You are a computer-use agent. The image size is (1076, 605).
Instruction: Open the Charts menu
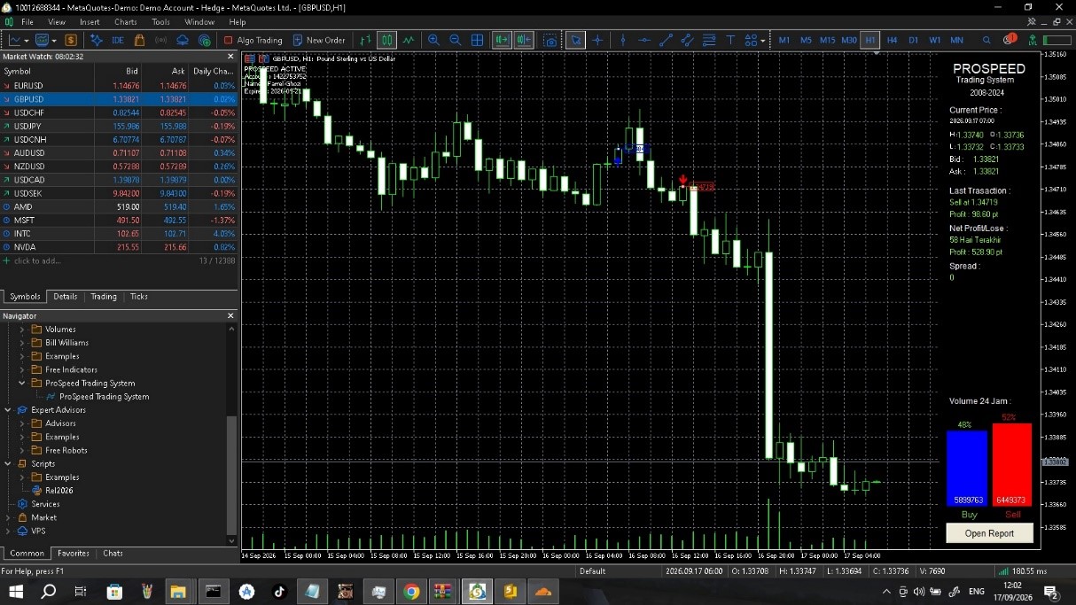pyautogui.click(x=126, y=21)
